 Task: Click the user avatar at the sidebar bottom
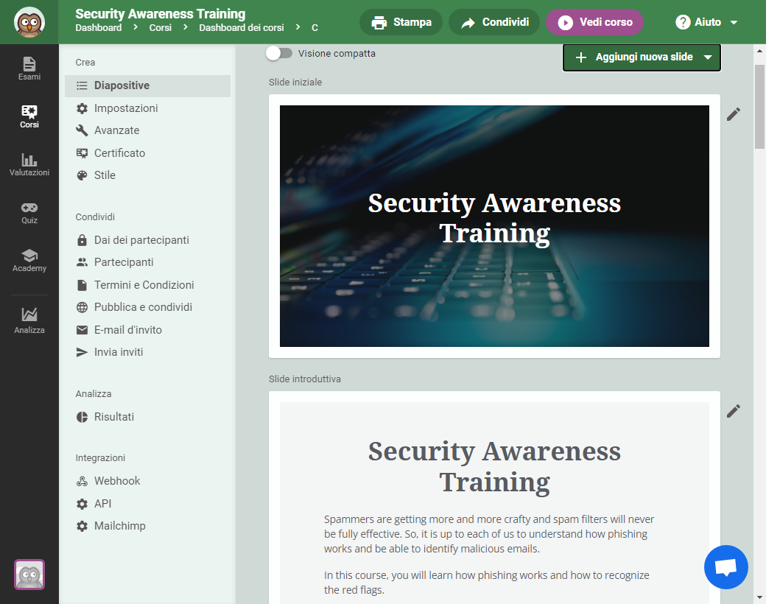coord(29,575)
